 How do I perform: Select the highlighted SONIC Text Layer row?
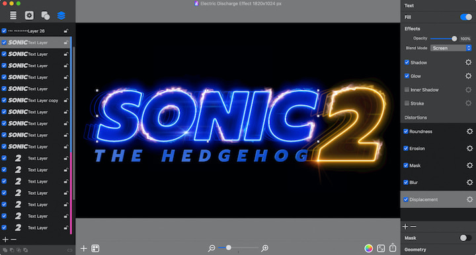pyautogui.click(x=36, y=42)
